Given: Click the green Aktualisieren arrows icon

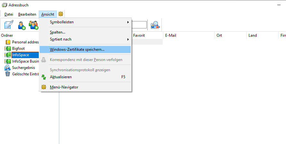Looking at the screenshot, I should point(44,77).
